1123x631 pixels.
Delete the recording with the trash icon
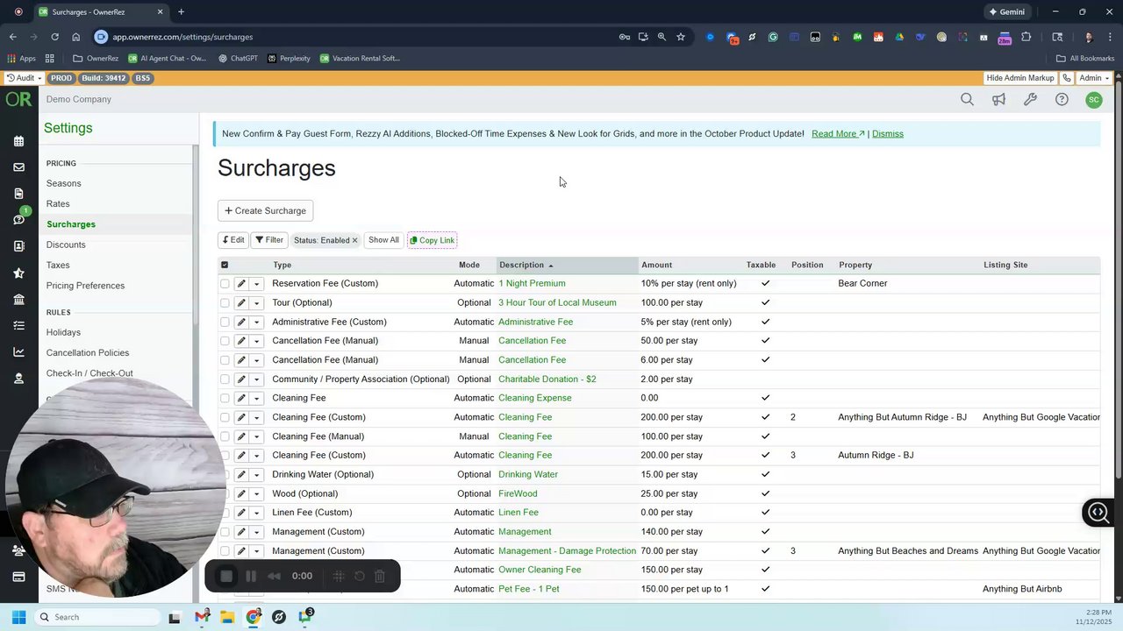click(x=380, y=576)
